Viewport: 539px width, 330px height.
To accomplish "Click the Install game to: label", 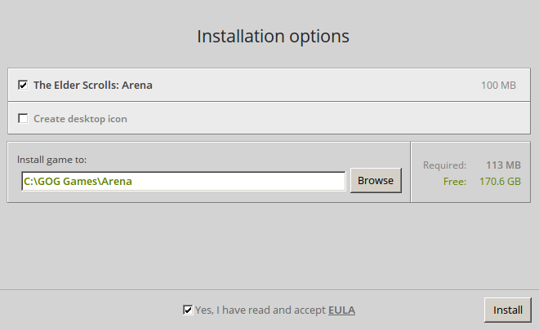I will tap(51, 160).
